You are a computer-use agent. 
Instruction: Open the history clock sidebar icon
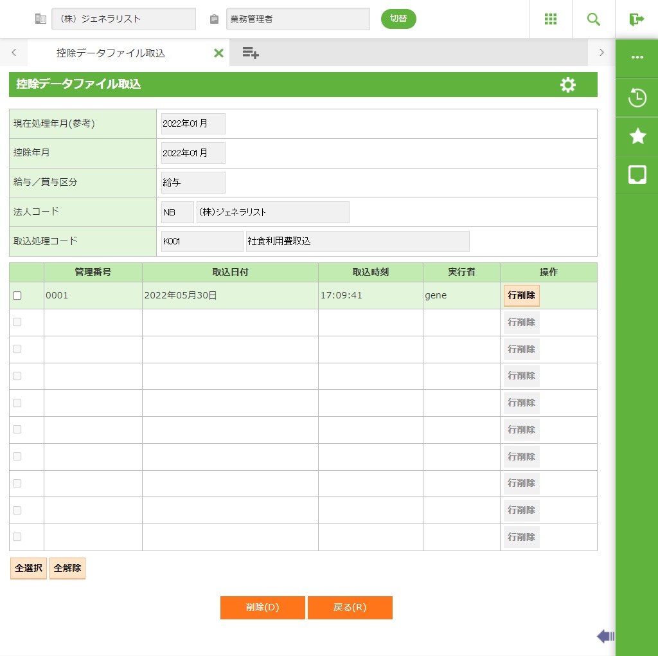637,98
